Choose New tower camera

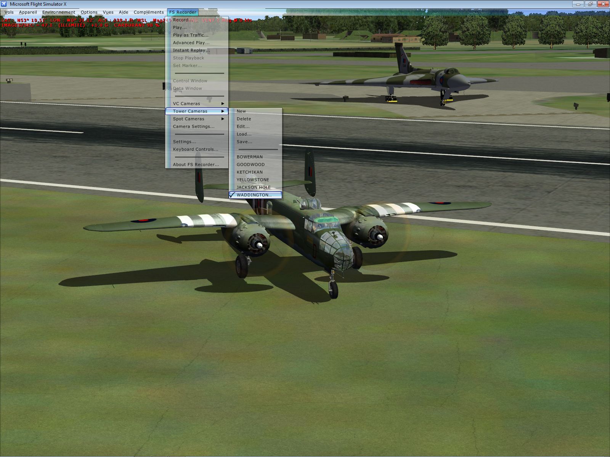coord(241,111)
